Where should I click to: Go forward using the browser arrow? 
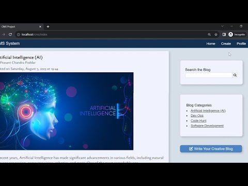[x=4, y=35]
